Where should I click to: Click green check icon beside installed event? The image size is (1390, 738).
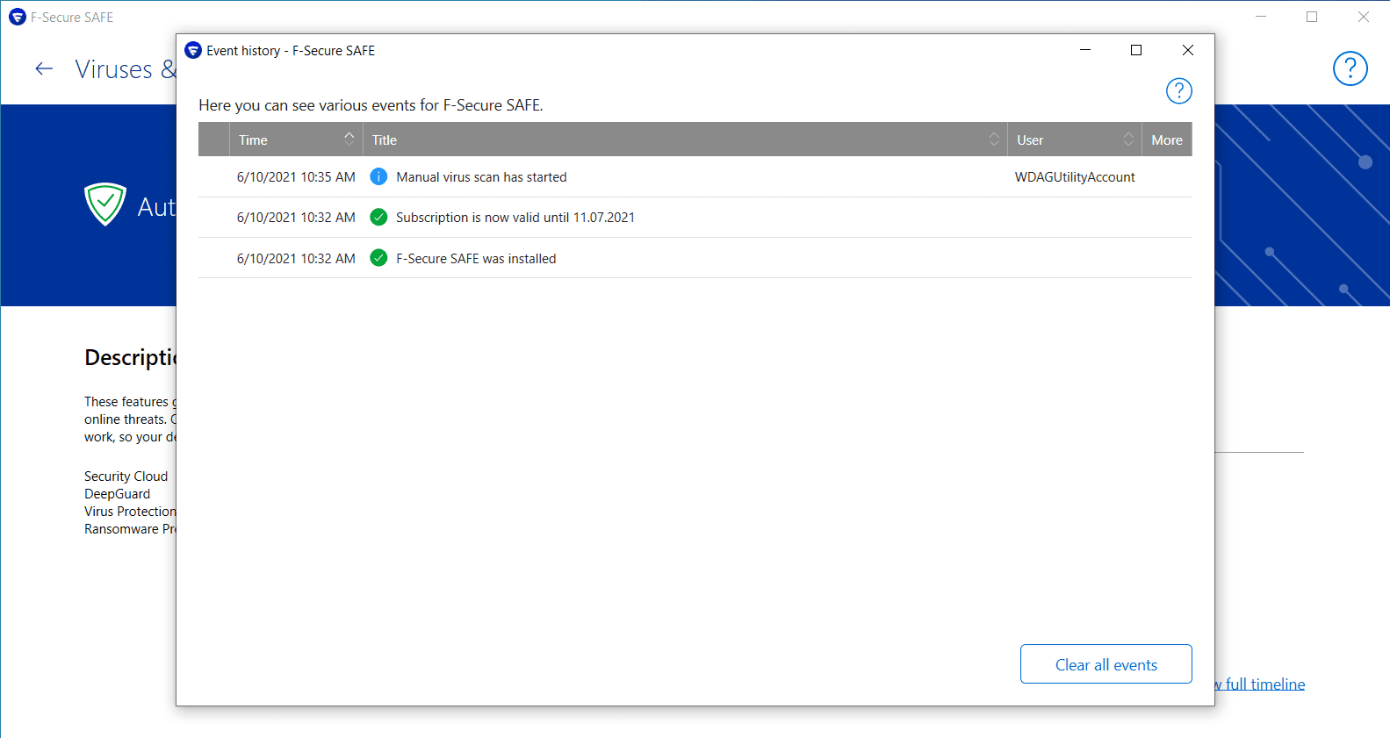click(x=378, y=258)
